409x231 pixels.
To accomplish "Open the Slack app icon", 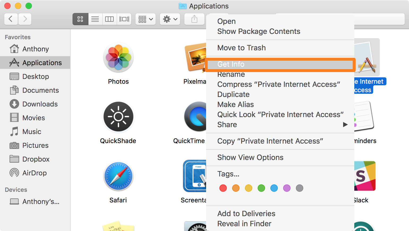I will (x=365, y=176).
